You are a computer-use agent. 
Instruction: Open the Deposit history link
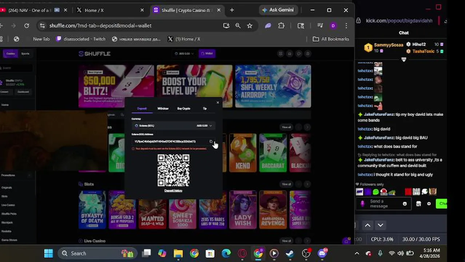[173, 191]
